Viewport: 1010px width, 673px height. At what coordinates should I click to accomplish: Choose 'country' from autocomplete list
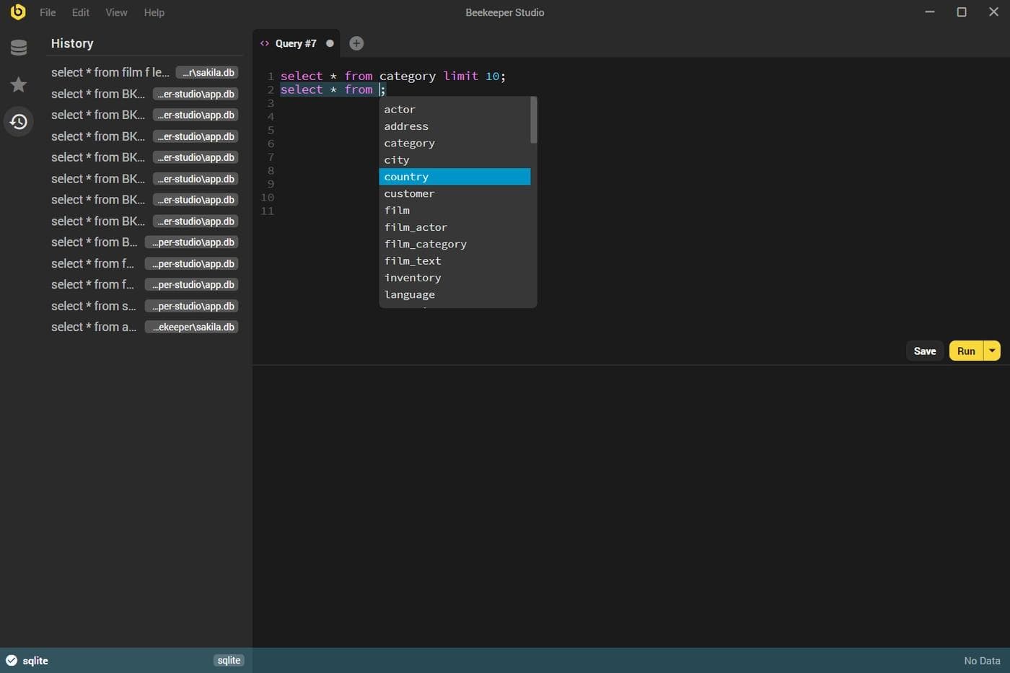(406, 177)
